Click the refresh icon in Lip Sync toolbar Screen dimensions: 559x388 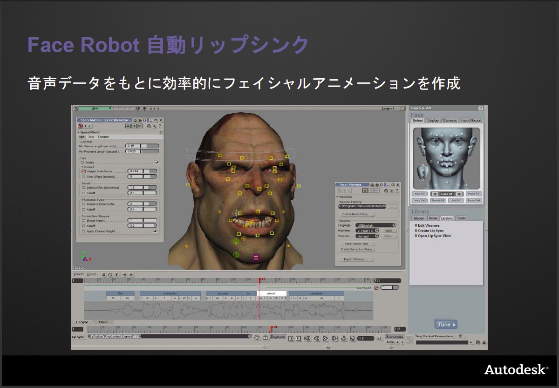point(110,275)
